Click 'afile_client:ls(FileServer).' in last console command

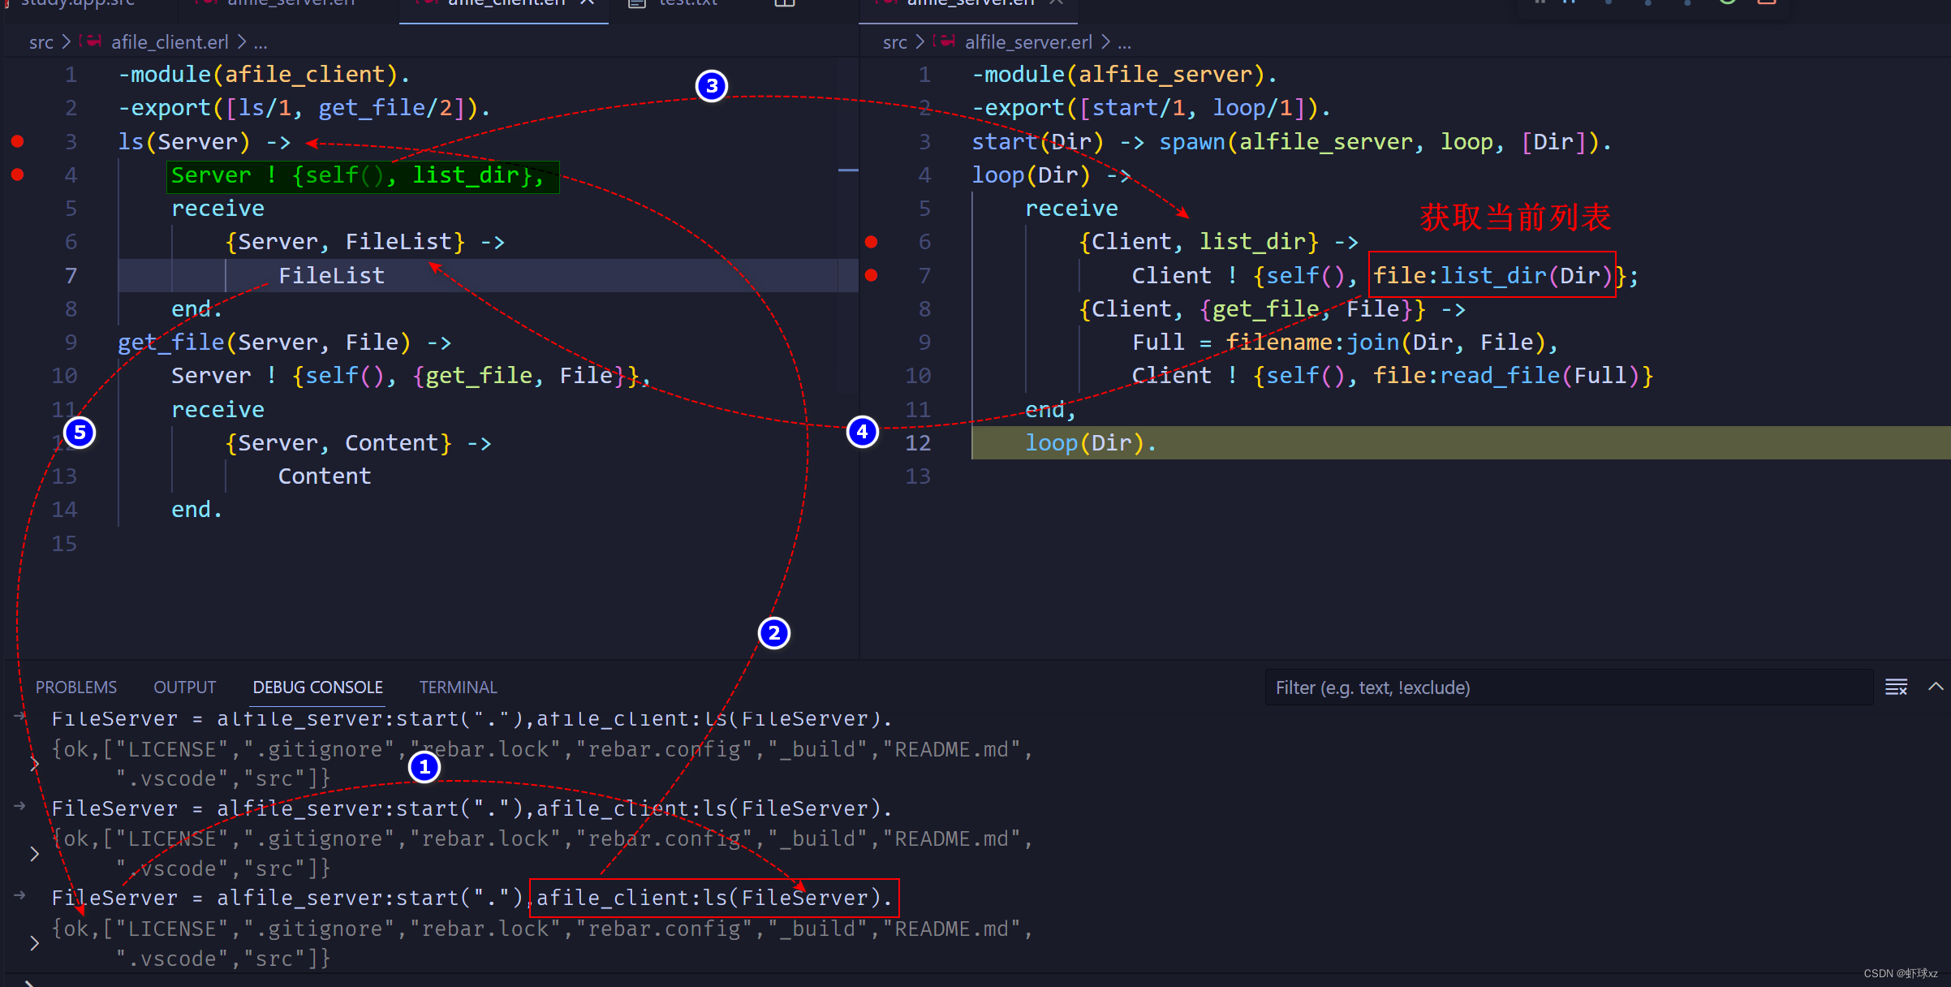714,898
